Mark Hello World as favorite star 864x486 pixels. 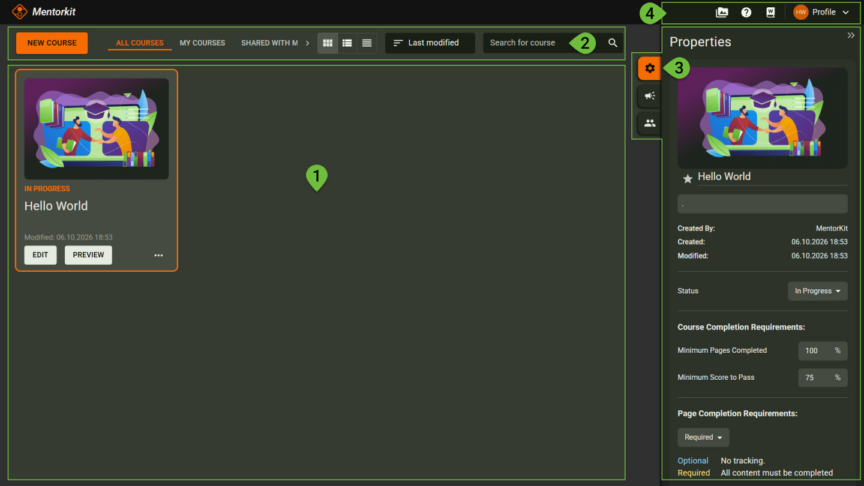coord(688,179)
